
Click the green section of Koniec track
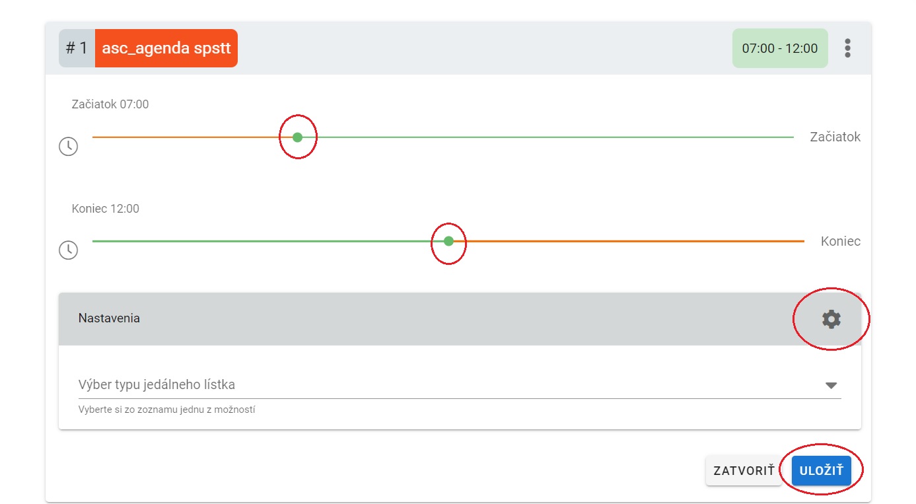[264, 241]
